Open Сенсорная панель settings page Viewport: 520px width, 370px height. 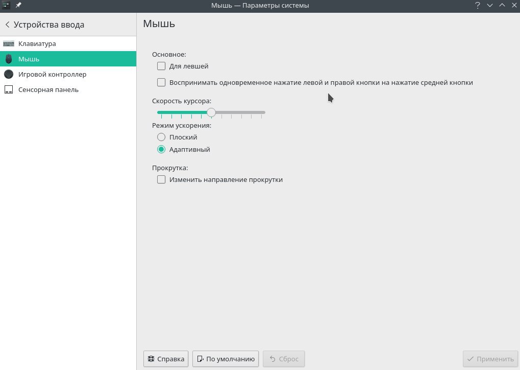pyautogui.click(x=68, y=89)
